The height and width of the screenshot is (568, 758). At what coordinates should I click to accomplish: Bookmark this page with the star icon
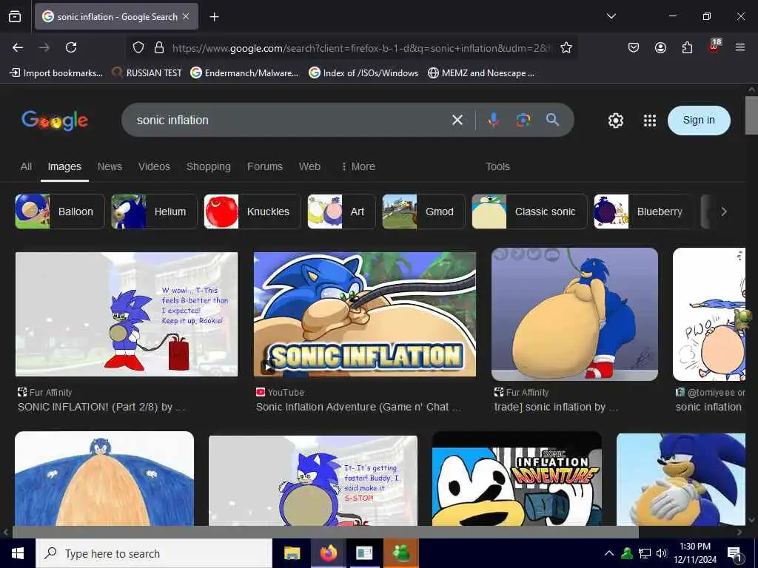pyautogui.click(x=566, y=48)
